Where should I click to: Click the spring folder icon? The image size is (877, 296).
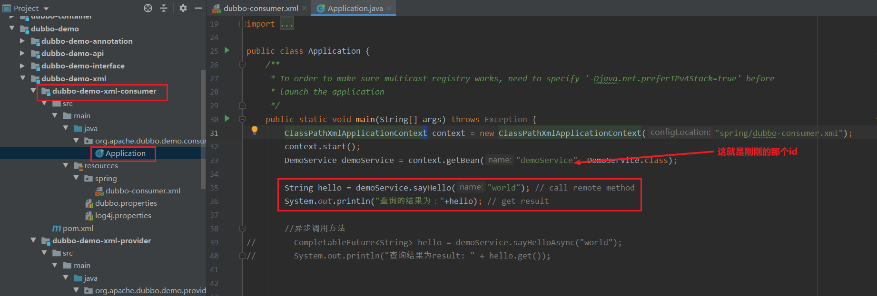tap(89, 179)
